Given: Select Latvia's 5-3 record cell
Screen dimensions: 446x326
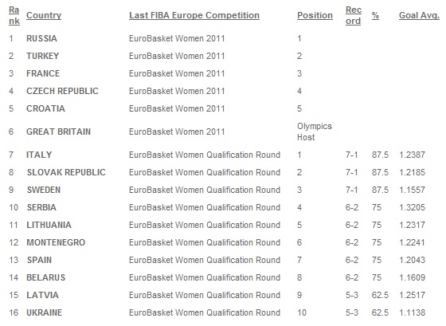Looking at the screenshot, I should [x=352, y=295].
